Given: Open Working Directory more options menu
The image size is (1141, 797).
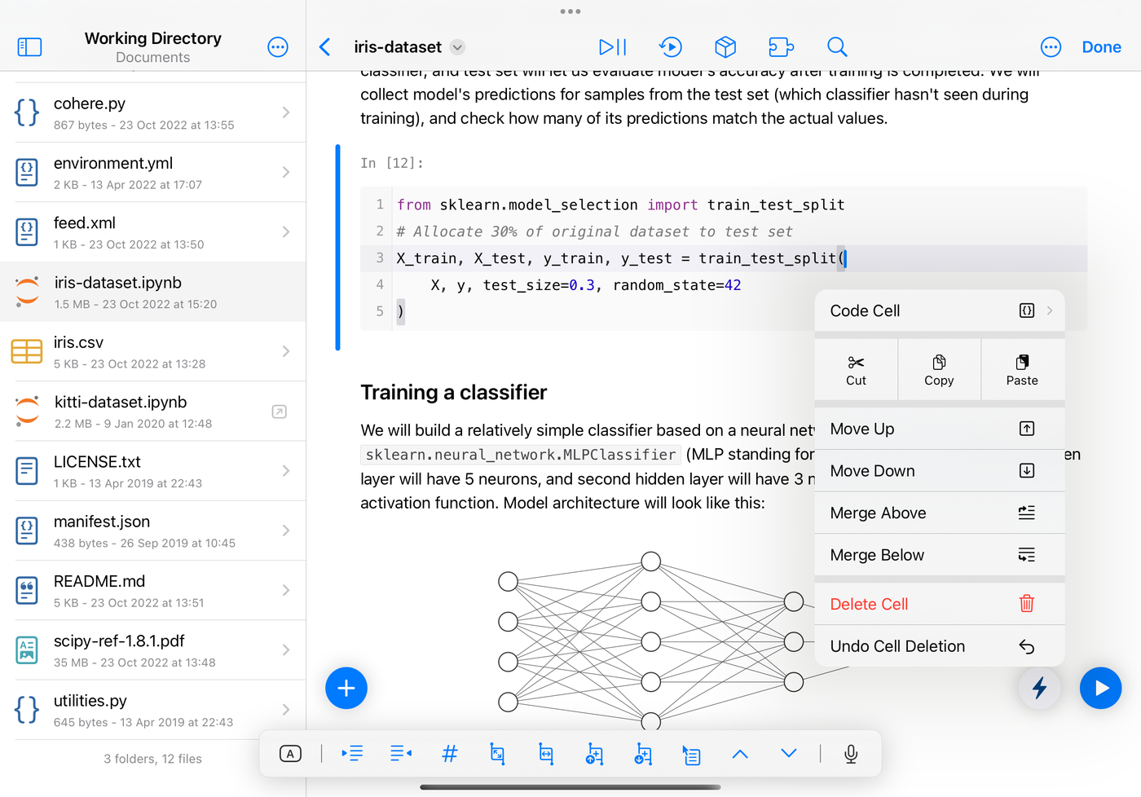Looking at the screenshot, I should point(278,47).
